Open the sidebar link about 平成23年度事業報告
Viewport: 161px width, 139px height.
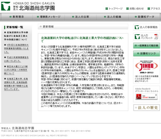point(16,59)
